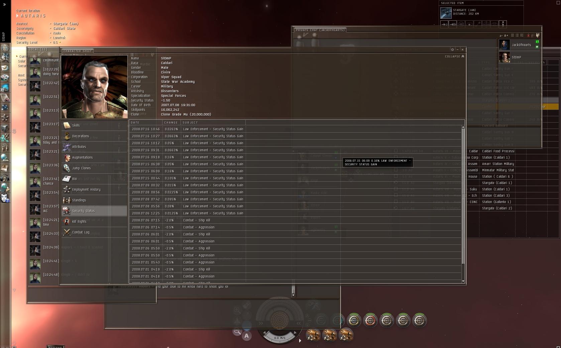Open the Jump Clones tab
This screenshot has width=561, height=348.
(x=94, y=168)
